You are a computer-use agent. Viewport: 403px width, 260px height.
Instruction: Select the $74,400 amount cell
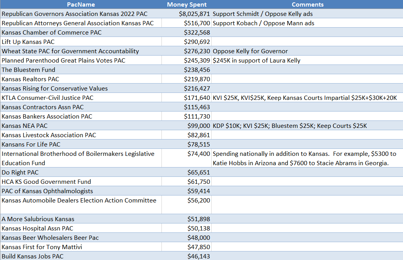187,158
